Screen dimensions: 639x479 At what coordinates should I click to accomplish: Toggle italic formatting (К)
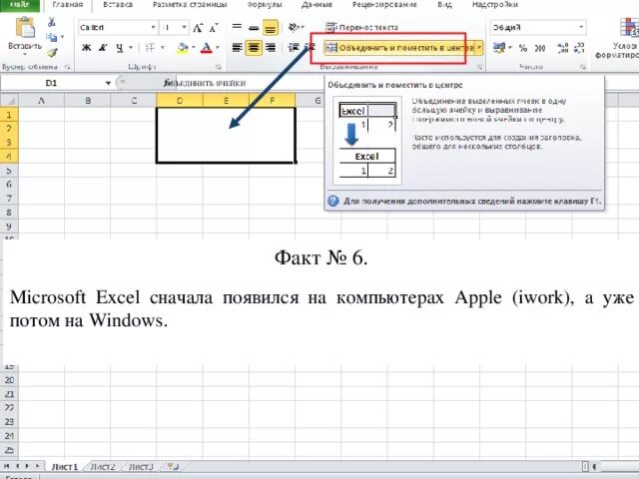[x=103, y=48]
